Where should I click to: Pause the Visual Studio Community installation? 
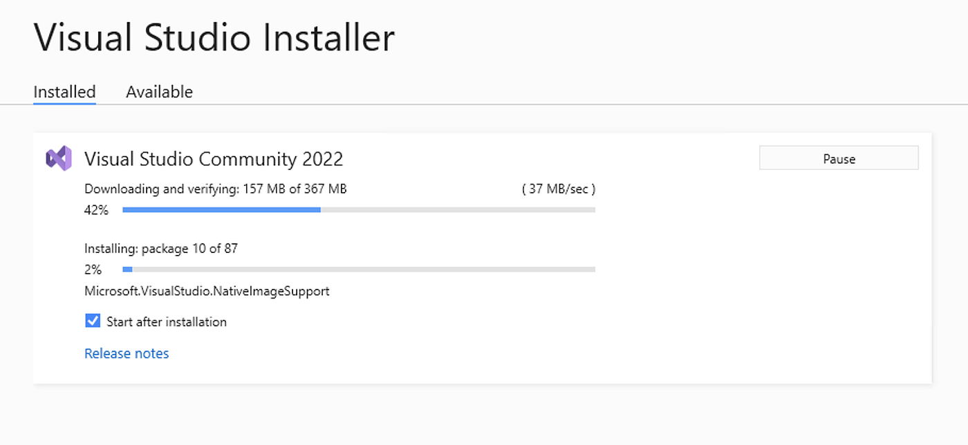click(x=839, y=158)
